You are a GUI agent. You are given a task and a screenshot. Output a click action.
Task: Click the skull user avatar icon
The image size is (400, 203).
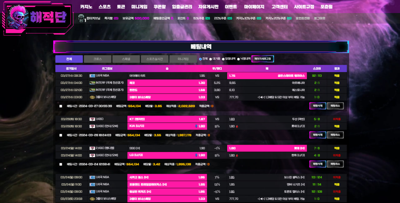82,18
